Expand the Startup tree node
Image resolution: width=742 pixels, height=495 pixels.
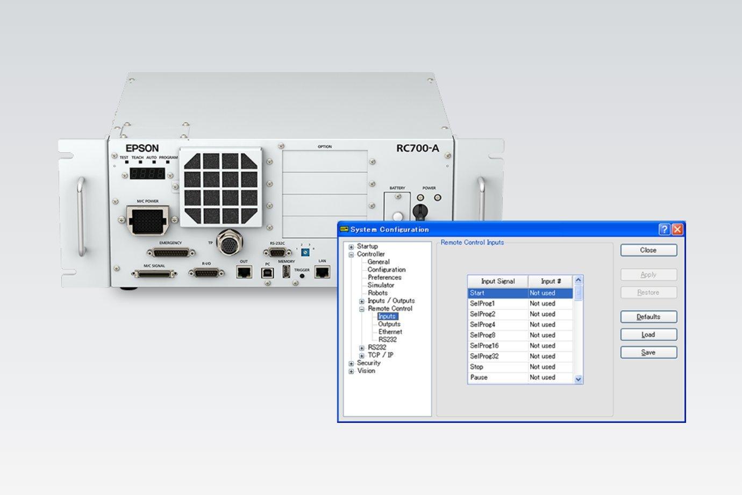[x=351, y=247]
